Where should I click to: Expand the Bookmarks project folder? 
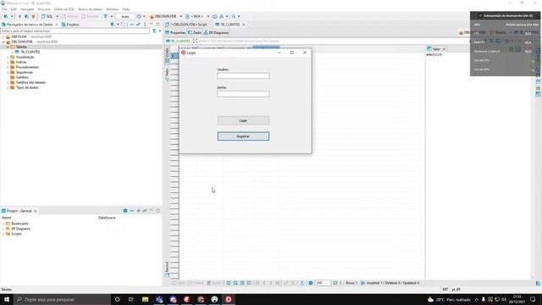pyautogui.click(x=3, y=224)
